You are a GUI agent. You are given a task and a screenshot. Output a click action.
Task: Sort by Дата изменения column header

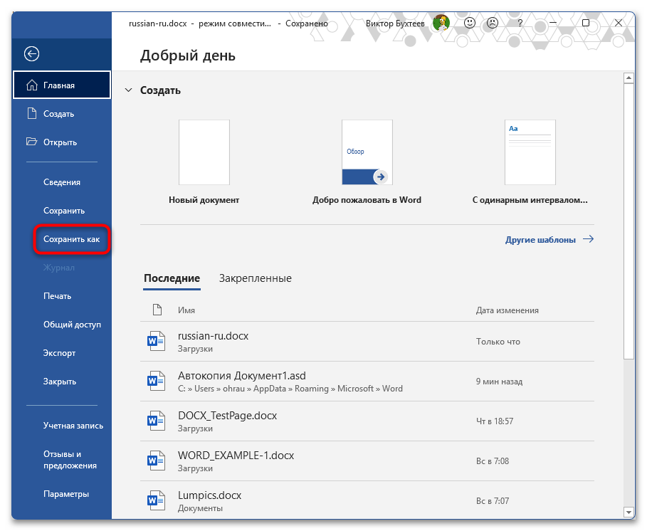click(x=507, y=310)
